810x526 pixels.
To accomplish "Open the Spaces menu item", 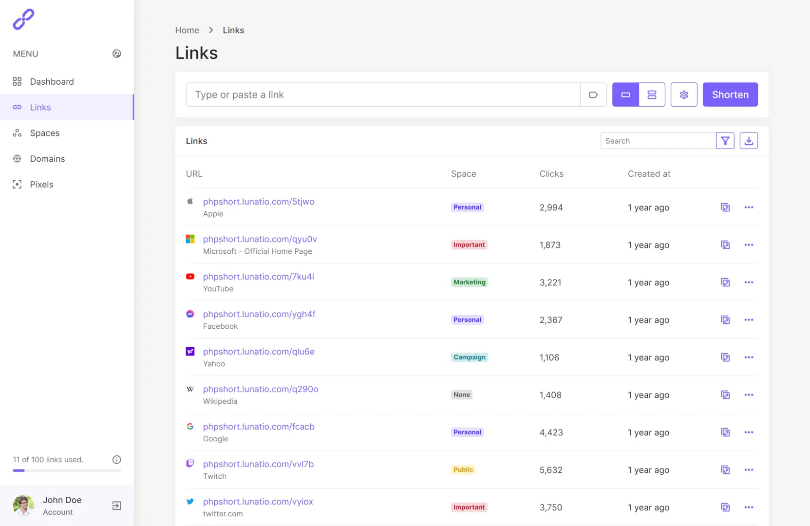I will [x=45, y=133].
